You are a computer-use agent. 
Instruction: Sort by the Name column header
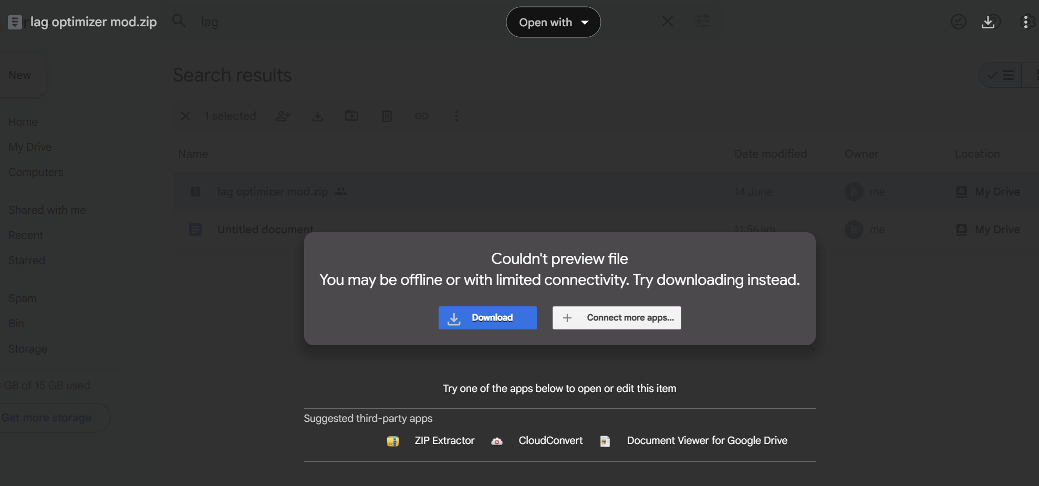pos(193,154)
